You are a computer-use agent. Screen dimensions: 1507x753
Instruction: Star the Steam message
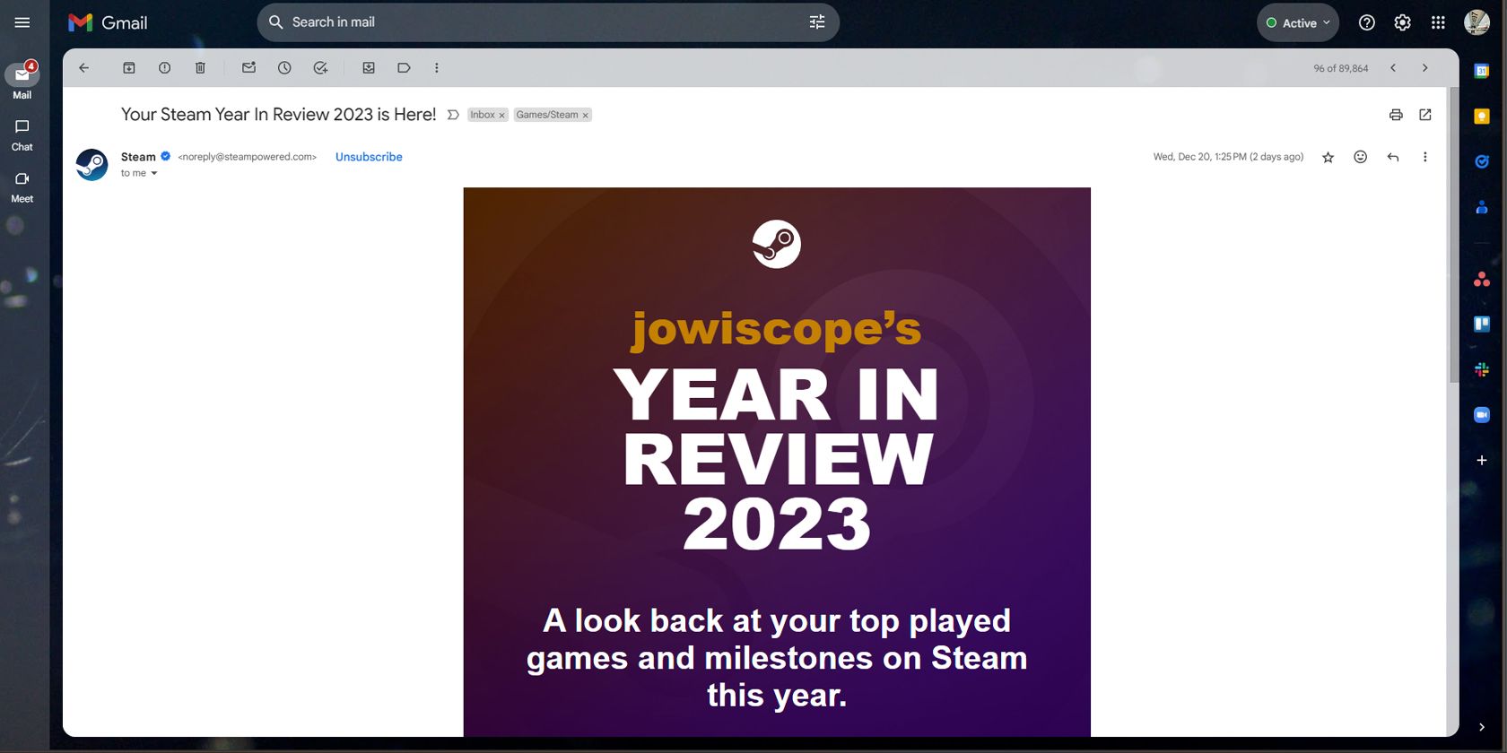1328,158
